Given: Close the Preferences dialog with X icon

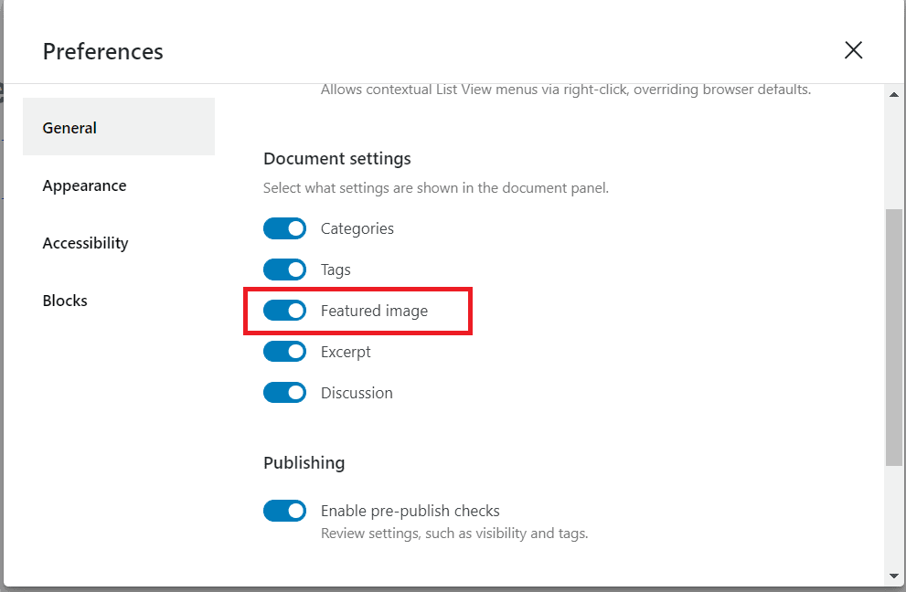Looking at the screenshot, I should click(x=853, y=50).
